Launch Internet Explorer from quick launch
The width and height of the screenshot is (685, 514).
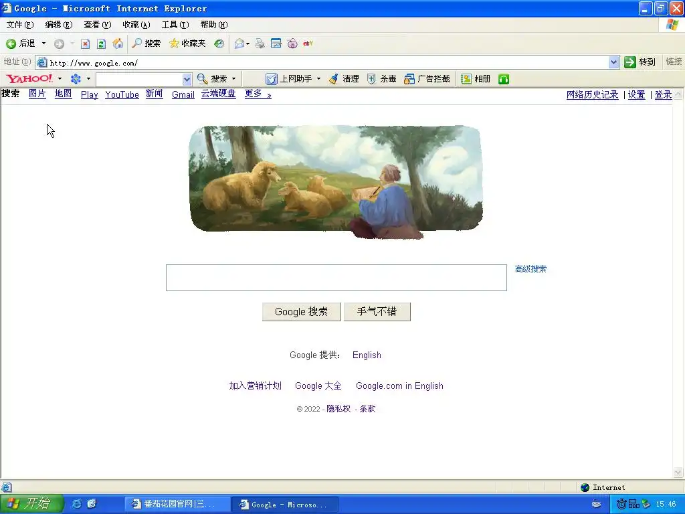76,504
